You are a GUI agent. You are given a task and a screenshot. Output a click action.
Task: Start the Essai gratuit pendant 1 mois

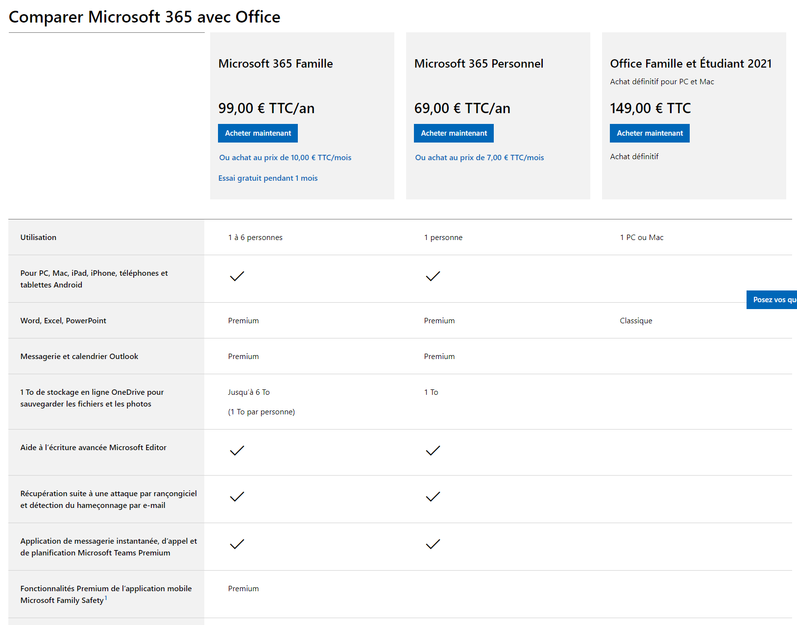coord(268,178)
